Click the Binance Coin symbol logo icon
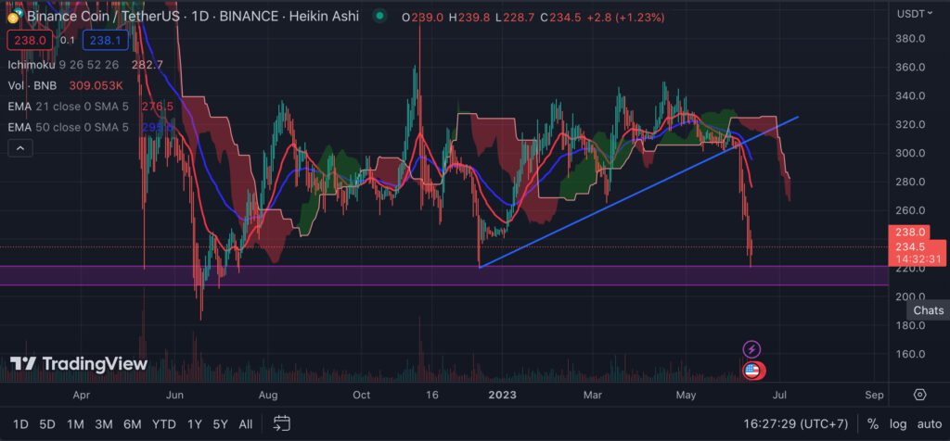The image size is (950, 441). [x=15, y=17]
